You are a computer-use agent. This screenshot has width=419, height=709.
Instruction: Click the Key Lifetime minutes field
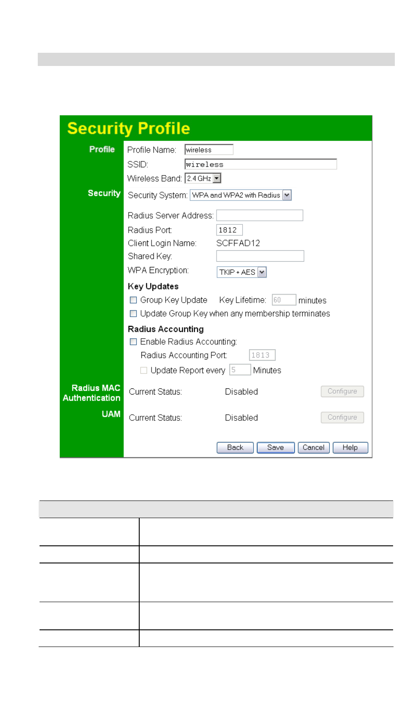(284, 300)
